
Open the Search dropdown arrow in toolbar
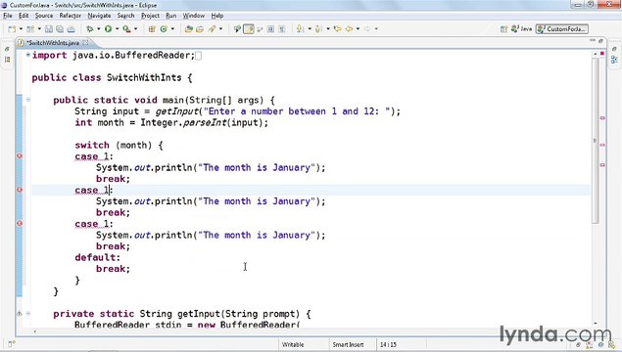[x=221, y=29]
